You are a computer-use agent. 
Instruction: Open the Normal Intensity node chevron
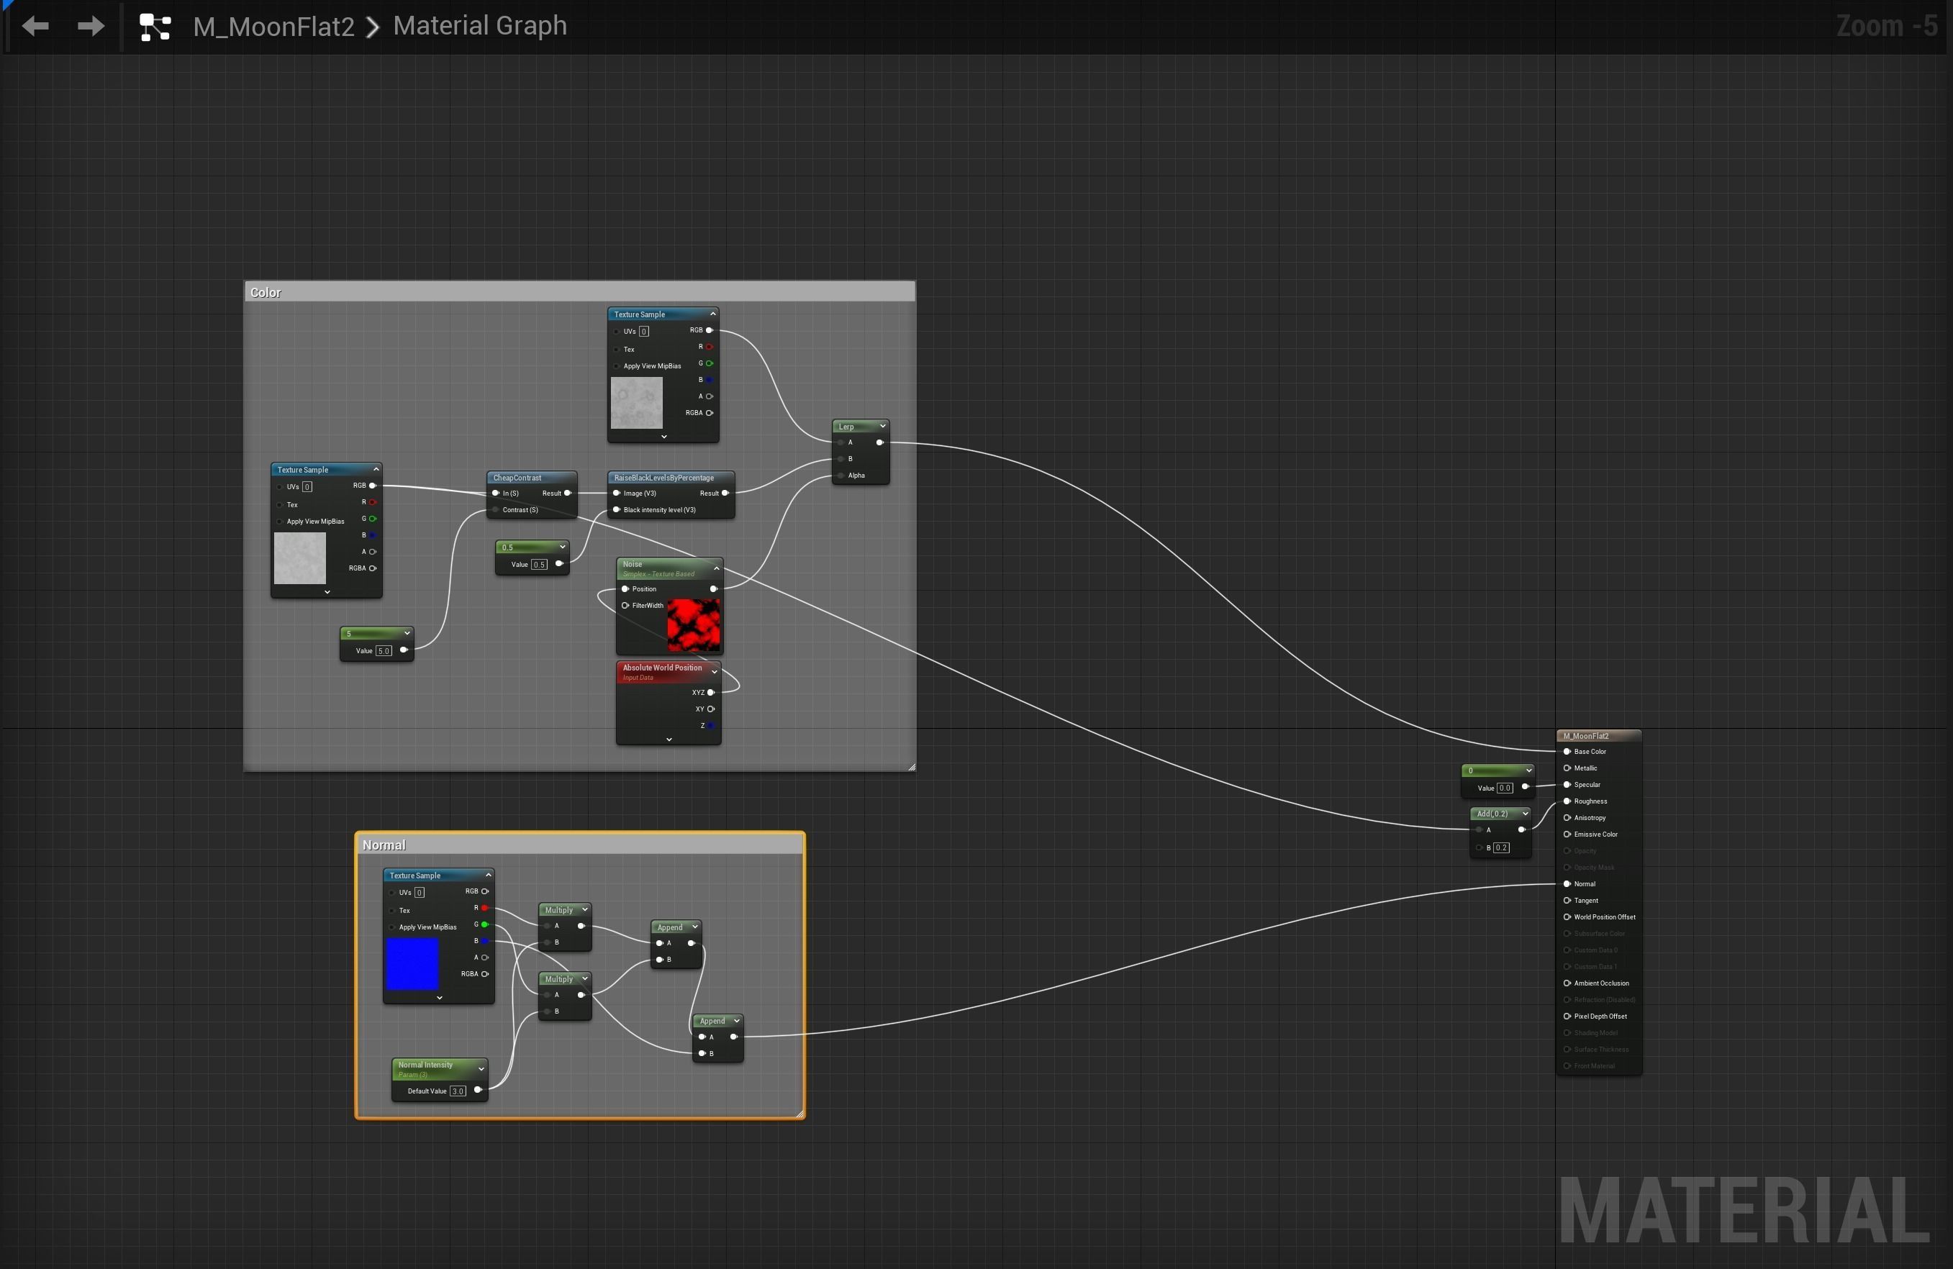pyautogui.click(x=481, y=1069)
